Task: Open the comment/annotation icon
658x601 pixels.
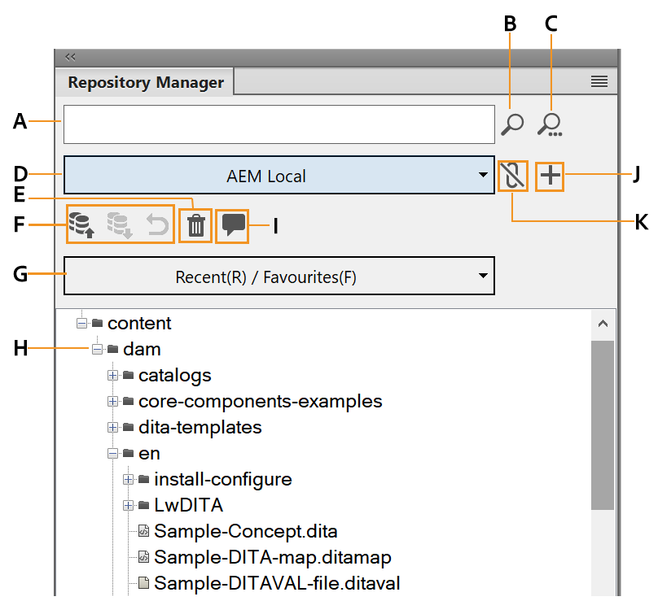Action: point(231,225)
